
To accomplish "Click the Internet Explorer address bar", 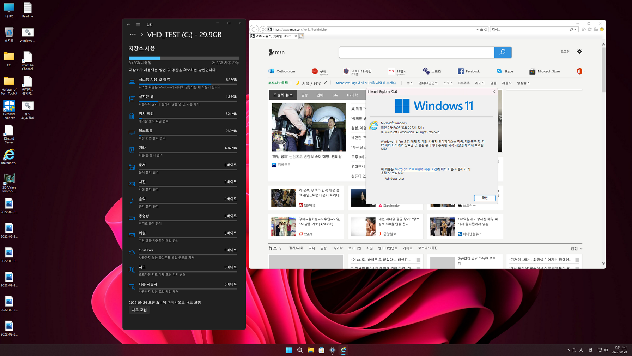I will [373, 30].
